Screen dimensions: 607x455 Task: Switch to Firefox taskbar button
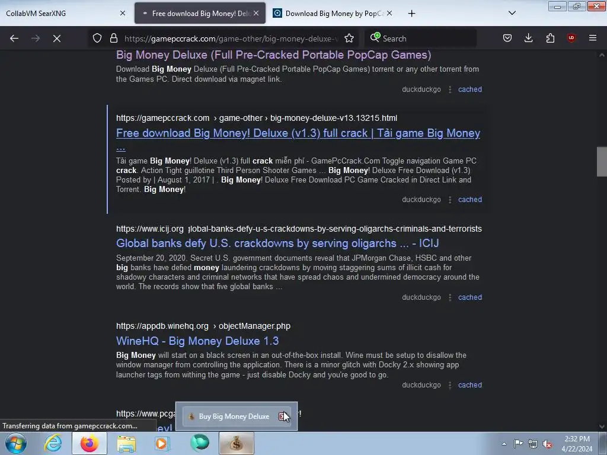pyautogui.click(x=89, y=443)
